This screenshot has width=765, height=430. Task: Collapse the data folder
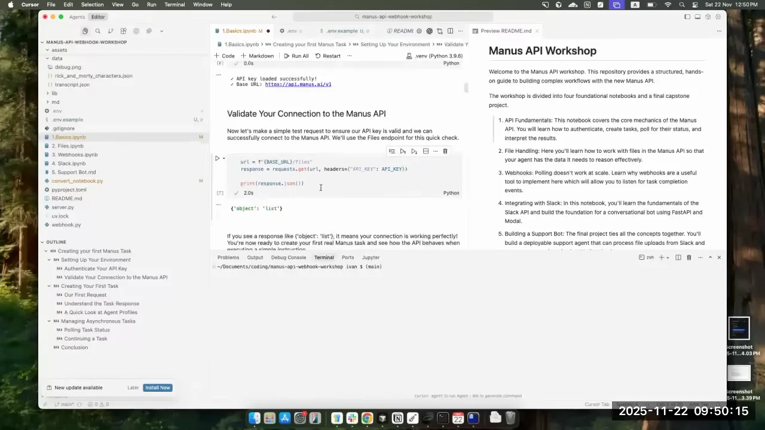click(x=57, y=59)
